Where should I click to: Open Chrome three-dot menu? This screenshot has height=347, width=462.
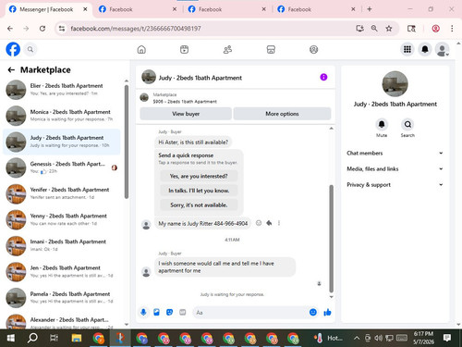click(452, 29)
